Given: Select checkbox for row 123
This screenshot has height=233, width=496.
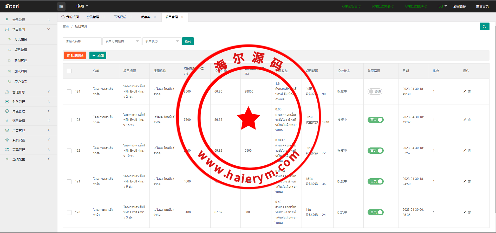Looking at the screenshot, I should click(69, 120).
